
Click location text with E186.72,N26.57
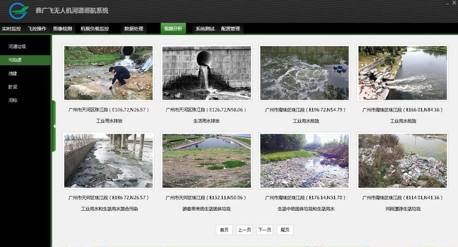[x=109, y=198]
